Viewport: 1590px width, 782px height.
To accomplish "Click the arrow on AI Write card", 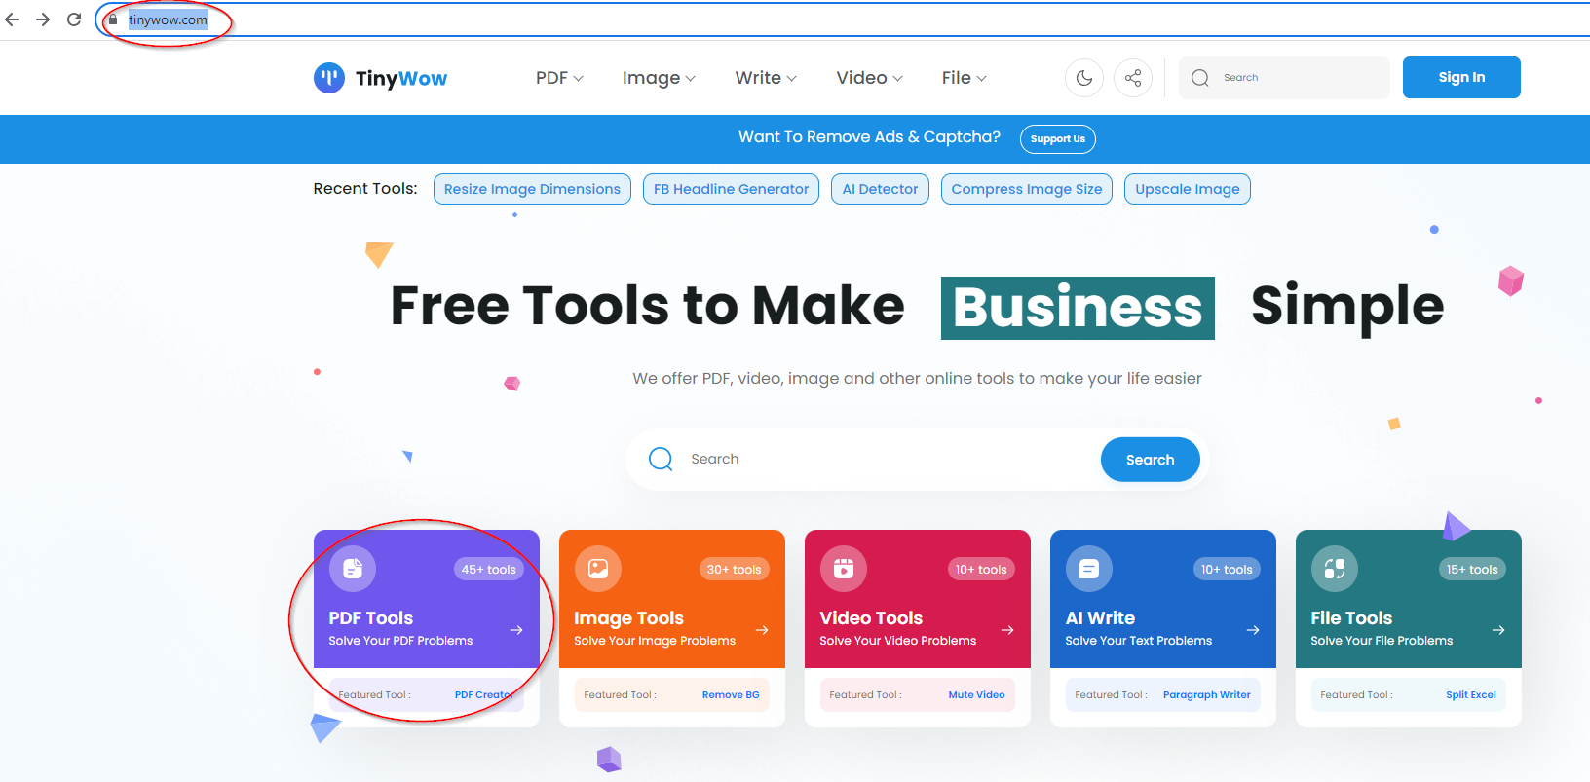I will 1253,630.
